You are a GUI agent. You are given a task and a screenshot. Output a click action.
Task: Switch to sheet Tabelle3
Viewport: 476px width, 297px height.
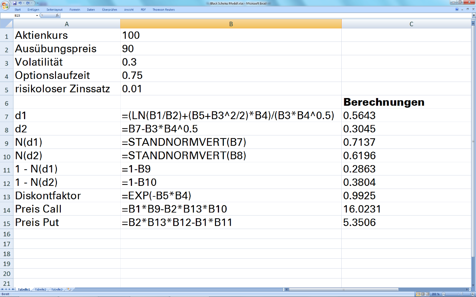tap(57, 289)
